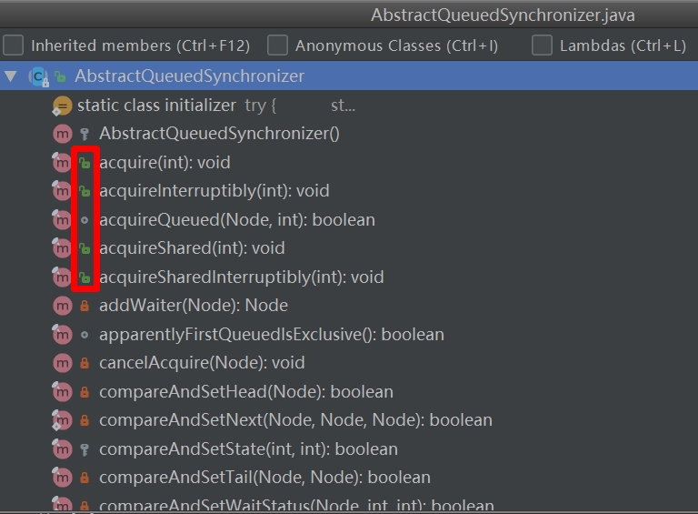
Task: Enable the Inherited members checkbox
Action: 14,45
